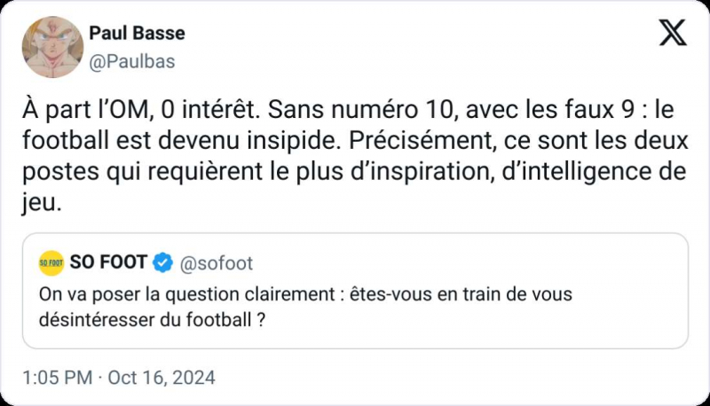Click the words "numéro 10" in the tweet
Screen dimensions: 710x406
tap(364, 113)
